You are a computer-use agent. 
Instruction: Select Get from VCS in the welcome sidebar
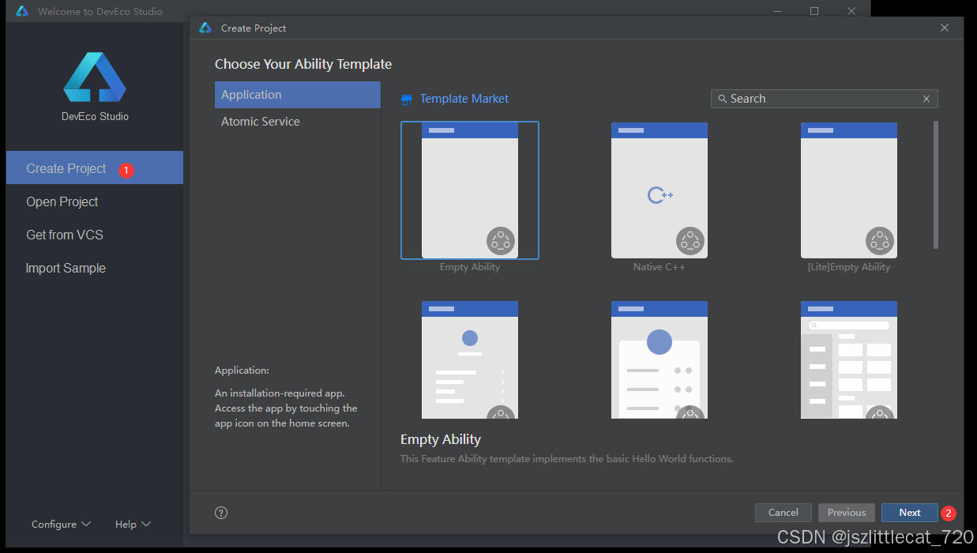point(95,235)
